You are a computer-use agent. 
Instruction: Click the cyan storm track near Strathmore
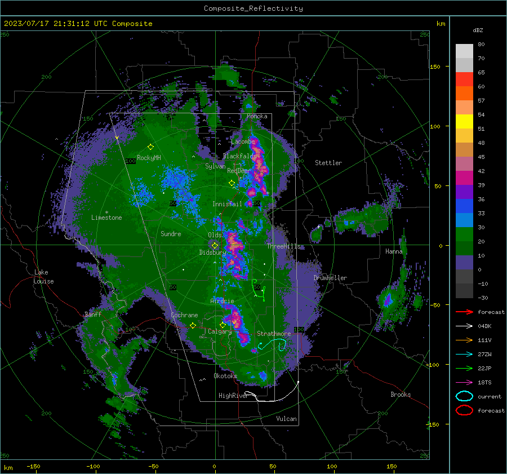[272, 344]
